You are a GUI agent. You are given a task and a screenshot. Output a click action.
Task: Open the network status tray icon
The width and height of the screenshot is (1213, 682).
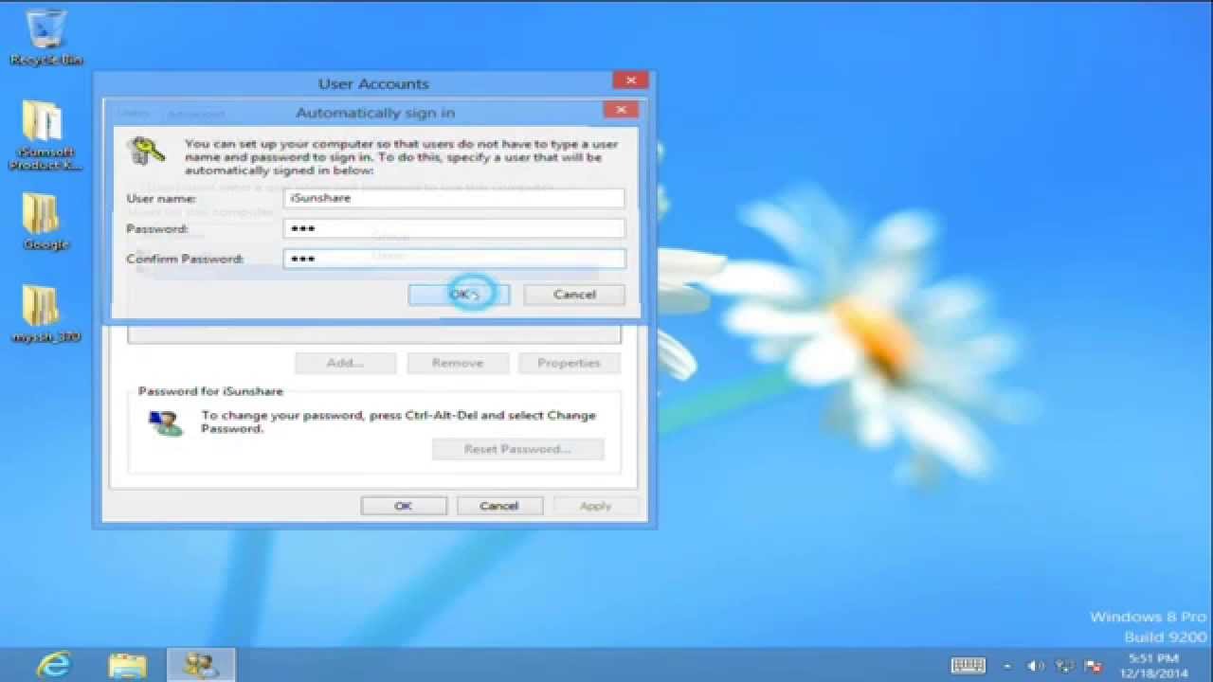[1064, 666]
